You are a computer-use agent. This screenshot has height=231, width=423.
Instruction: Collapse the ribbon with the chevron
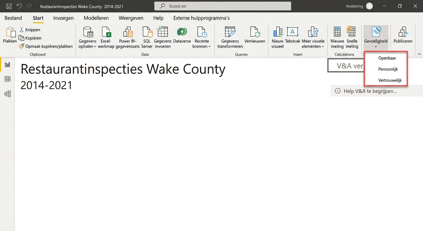pos(419,54)
